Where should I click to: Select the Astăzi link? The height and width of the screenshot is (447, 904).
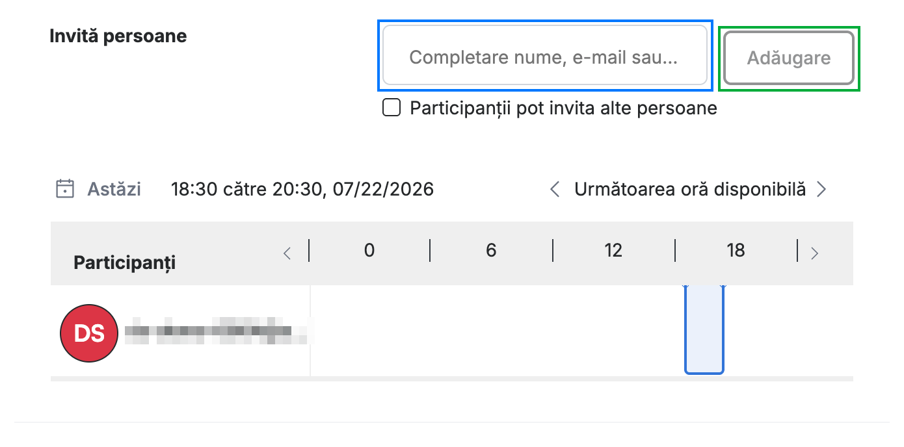point(114,190)
